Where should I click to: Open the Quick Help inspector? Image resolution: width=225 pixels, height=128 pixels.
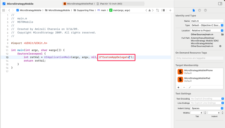205,10
